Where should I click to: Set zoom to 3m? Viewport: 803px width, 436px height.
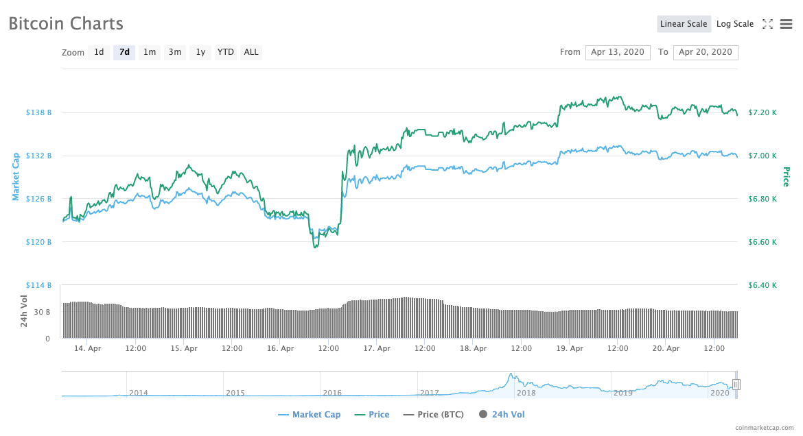(x=174, y=52)
